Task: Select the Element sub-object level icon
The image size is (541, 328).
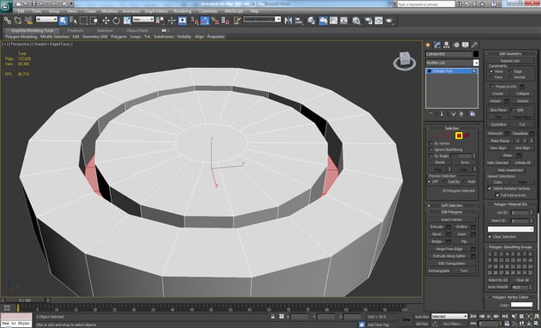Action: (466, 136)
